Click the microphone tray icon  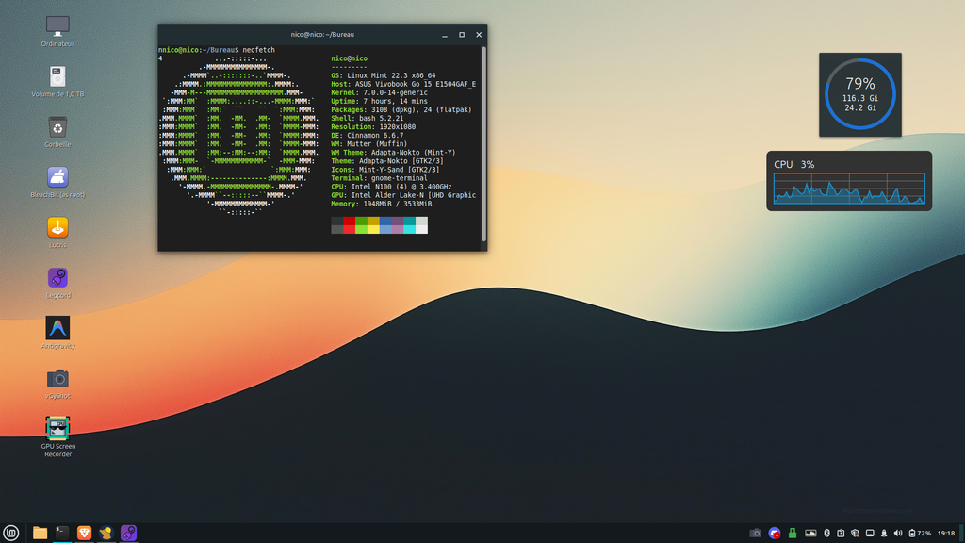click(884, 534)
